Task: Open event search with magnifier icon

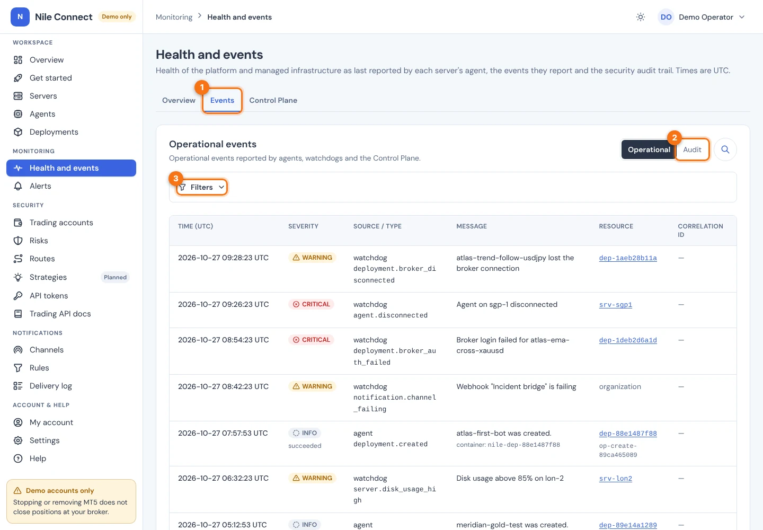Action: [725, 149]
